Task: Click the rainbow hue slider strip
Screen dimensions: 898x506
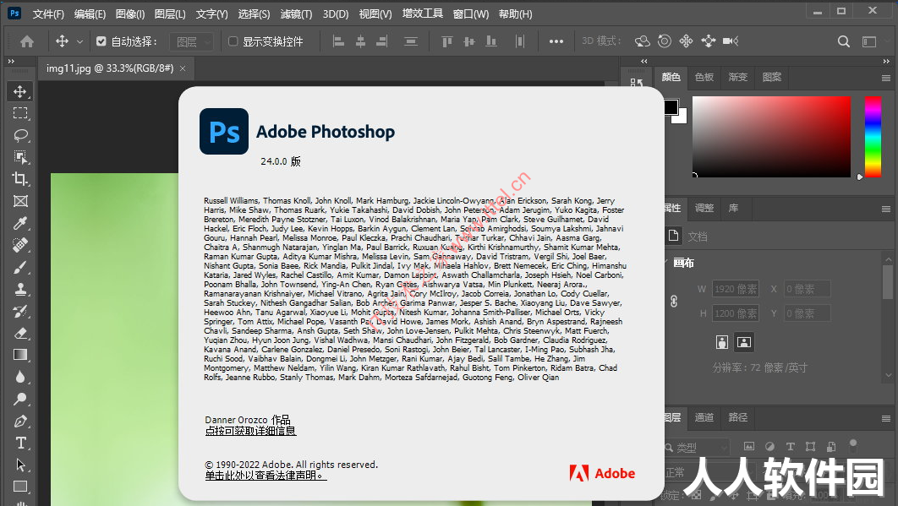Action: click(x=873, y=136)
